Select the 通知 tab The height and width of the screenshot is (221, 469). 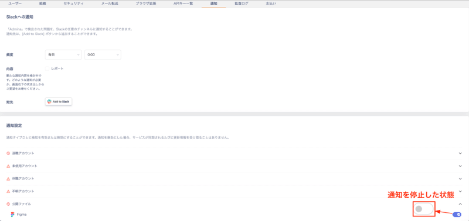(x=214, y=4)
